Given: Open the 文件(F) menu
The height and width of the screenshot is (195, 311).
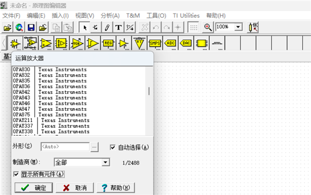Looking at the screenshot, I should (11, 16).
